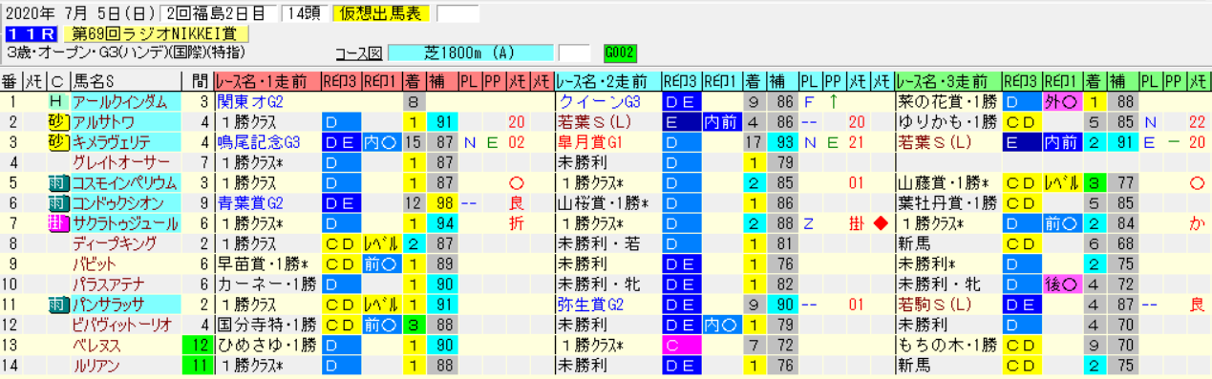Image resolution: width=1212 pixels, height=379 pixels.
Task: Click the 14頭 runner count field
Action: [x=307, y=13]
